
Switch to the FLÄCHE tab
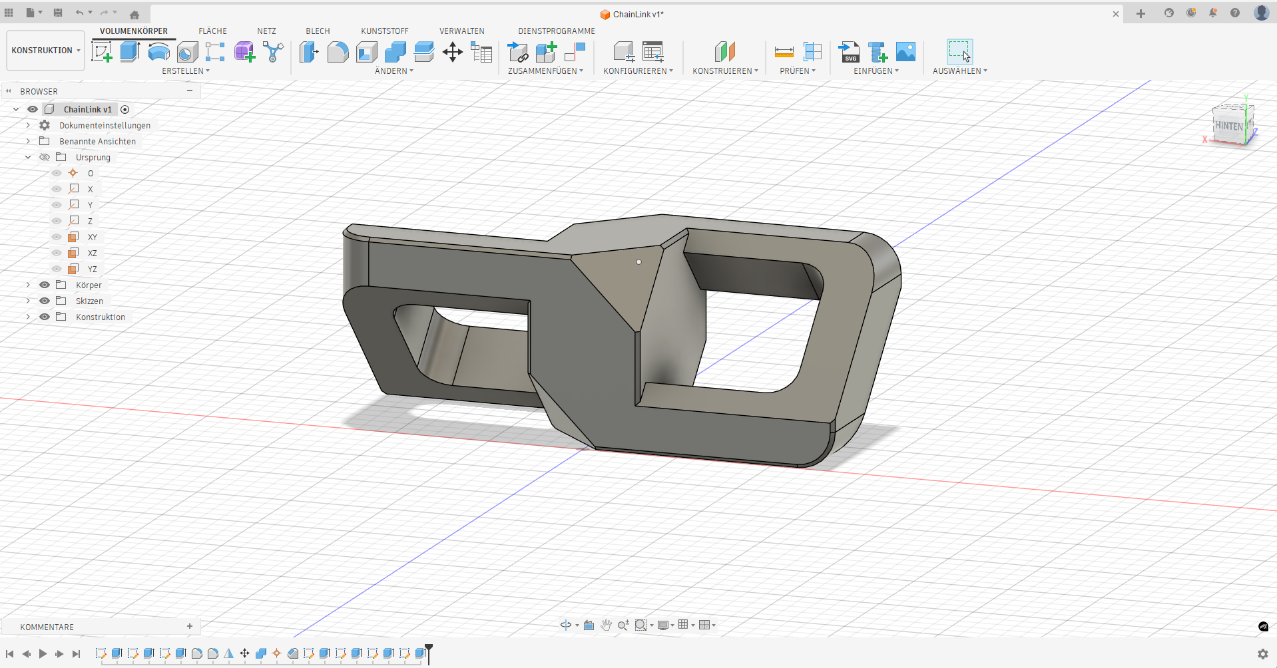[212, 31]
